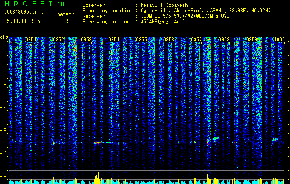The image size is (290, 184).
Task: Click the 0955 time marker
Action: click(x=141, y=40)
